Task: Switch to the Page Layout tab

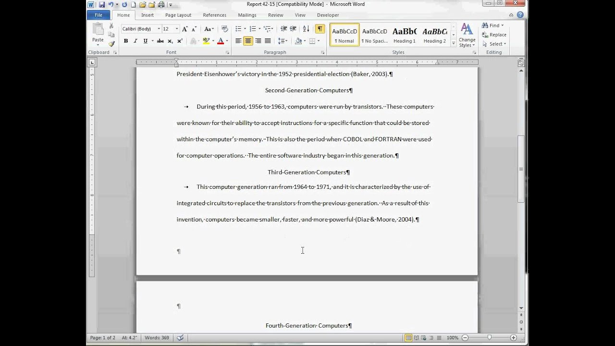Action: click(x=178, y=15)
